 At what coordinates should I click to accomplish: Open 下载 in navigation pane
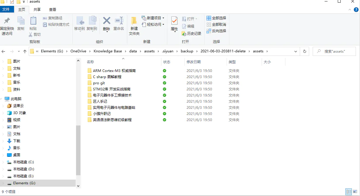pyautogui.click(x=17, y=141)
